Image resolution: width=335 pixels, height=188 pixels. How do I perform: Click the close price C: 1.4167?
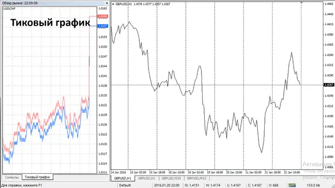coord(255,185)
